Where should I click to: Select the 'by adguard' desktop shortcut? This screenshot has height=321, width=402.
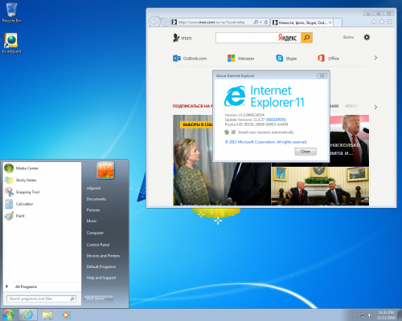coord(11,43)
